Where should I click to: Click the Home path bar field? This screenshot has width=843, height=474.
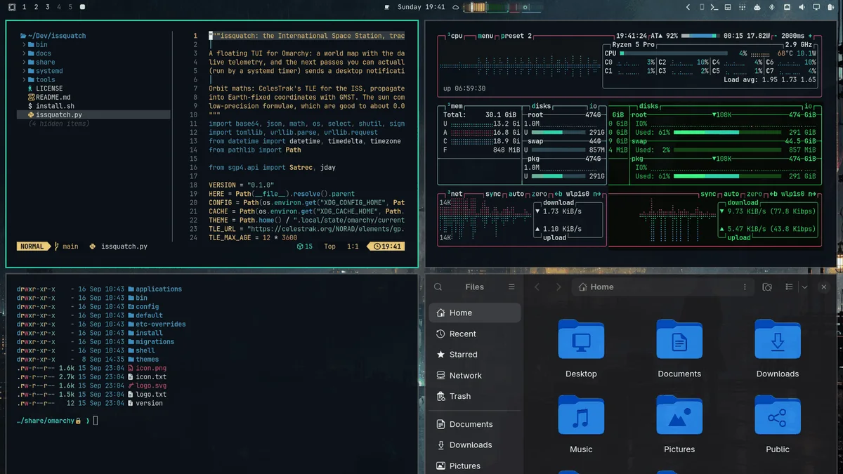662,287
